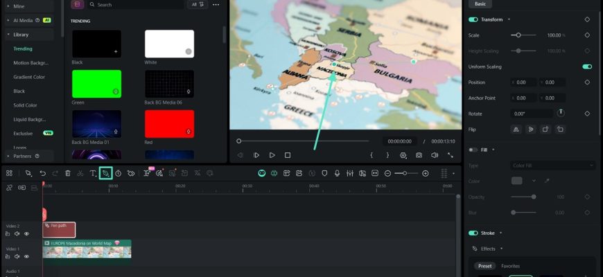Viewport: 603px width, 277px height.
Task: Click the Rotate keyframe diamond
Action: pyautogui.click(x=587, y=114)
